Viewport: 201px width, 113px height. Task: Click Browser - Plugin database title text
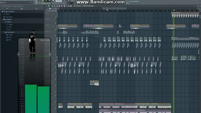(x=15, y=6)
